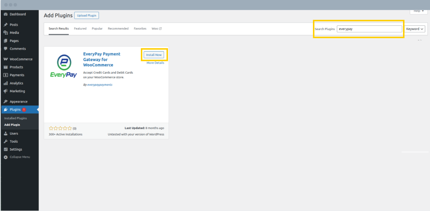Image resolution: width=430 pixels, height=211 pixels.
Task: Open the everypaypayments author link
Action: [x=100, y=85]
